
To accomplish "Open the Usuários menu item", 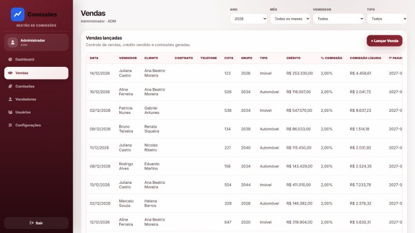I will click(36, 112).
